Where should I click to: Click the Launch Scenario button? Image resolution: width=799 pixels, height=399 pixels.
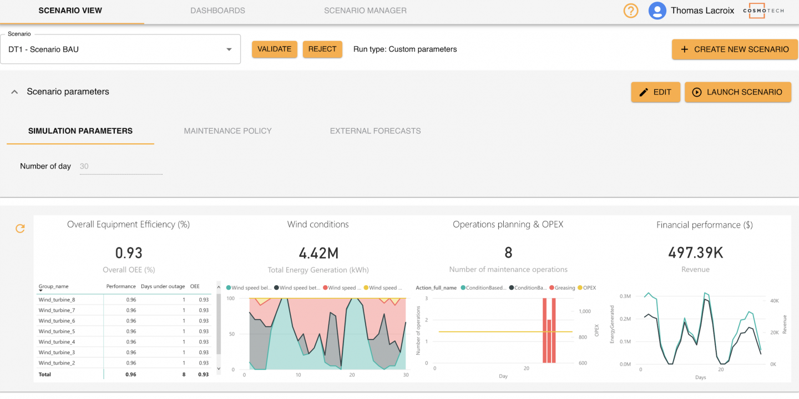tap(738, 92)
